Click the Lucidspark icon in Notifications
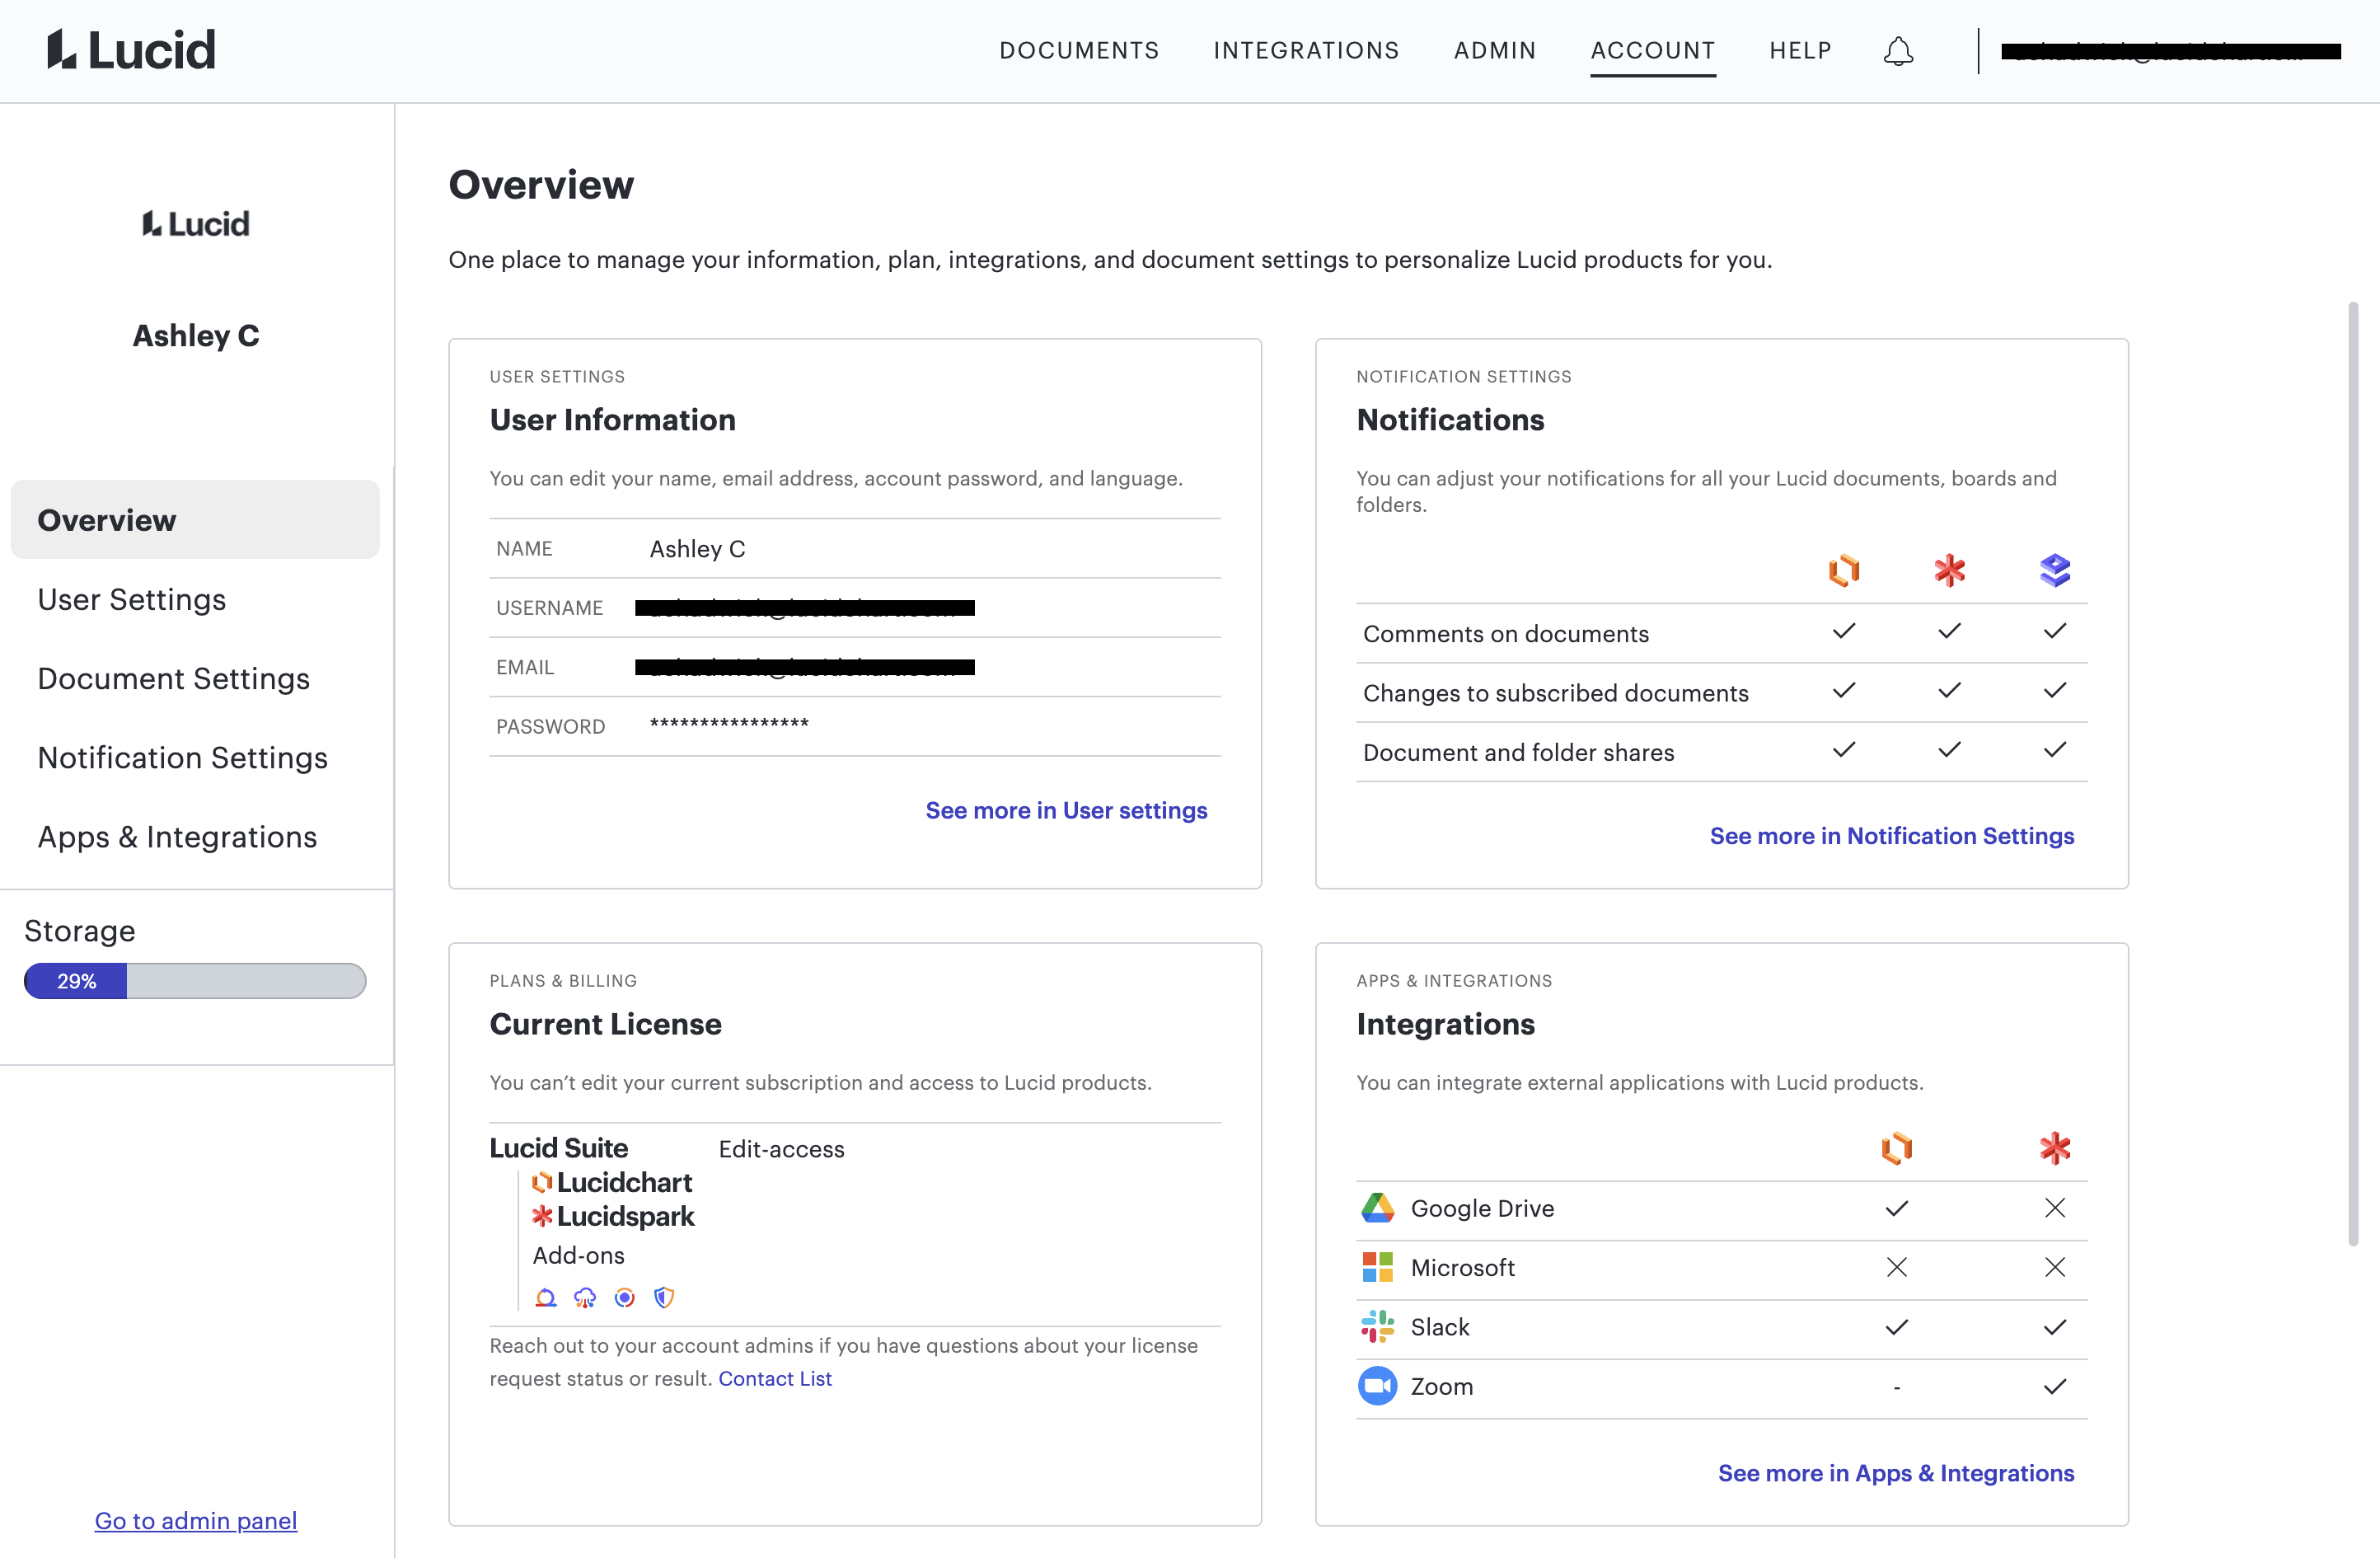 [1949, 571]
